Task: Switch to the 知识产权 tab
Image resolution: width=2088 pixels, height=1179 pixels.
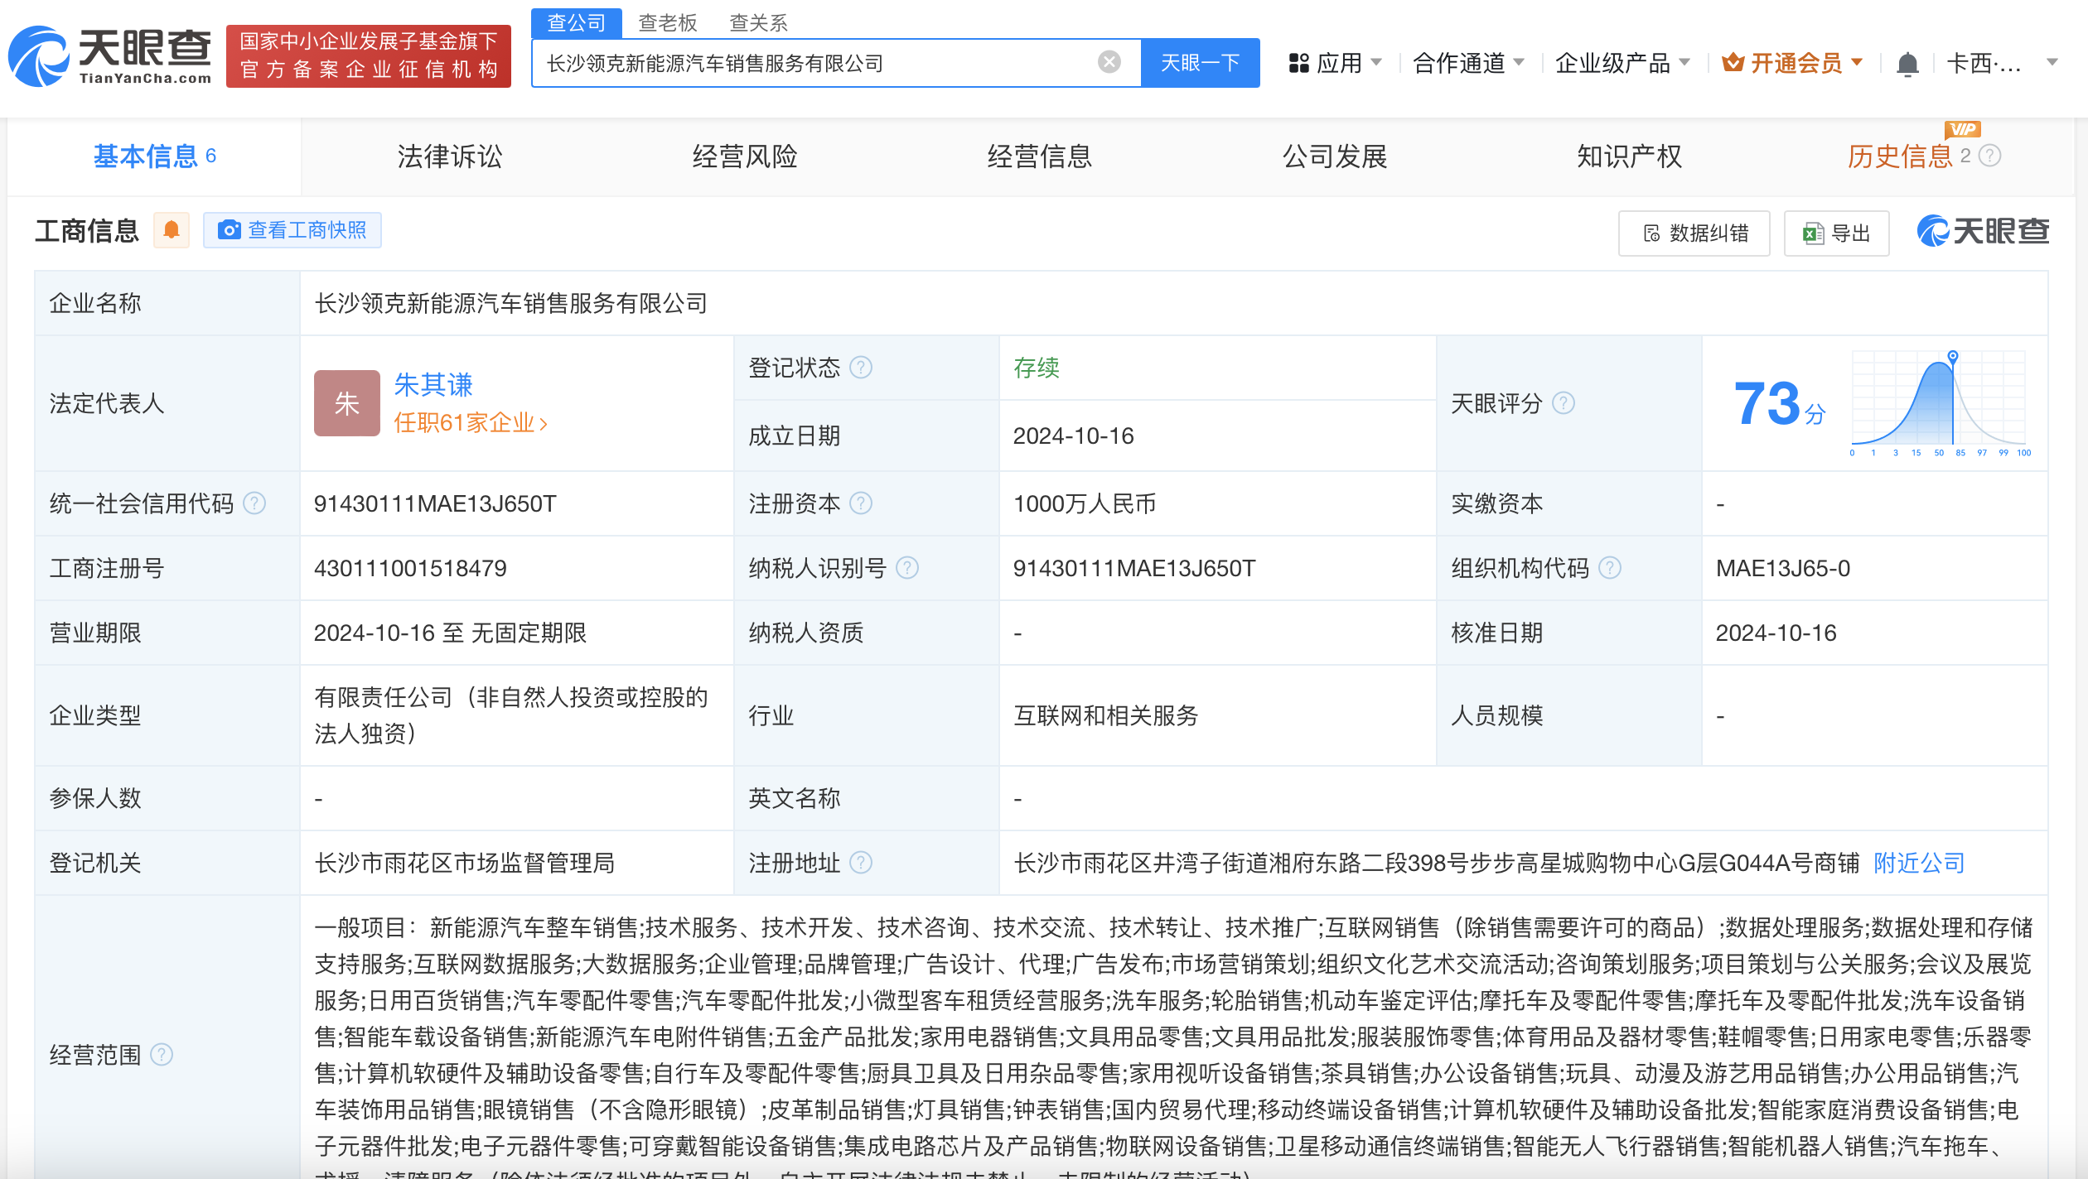Action: click(x=1628, y=156)
